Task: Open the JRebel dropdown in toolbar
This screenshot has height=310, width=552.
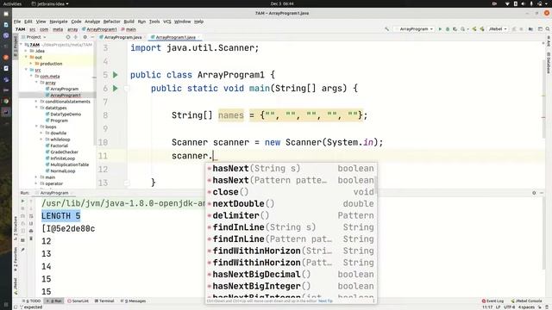Action: click(498, 29)
